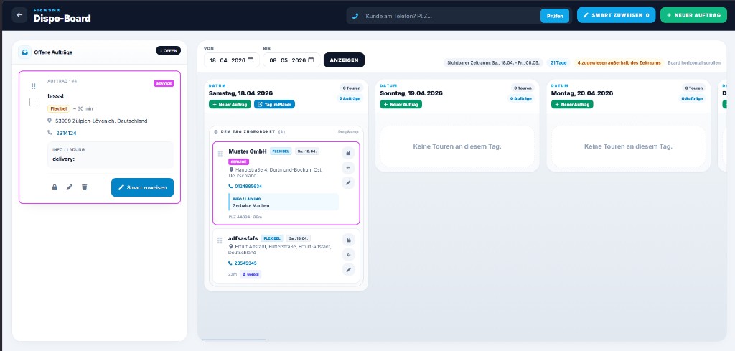Delete the tessst order
735x351 pixels.
pos(85,187)
